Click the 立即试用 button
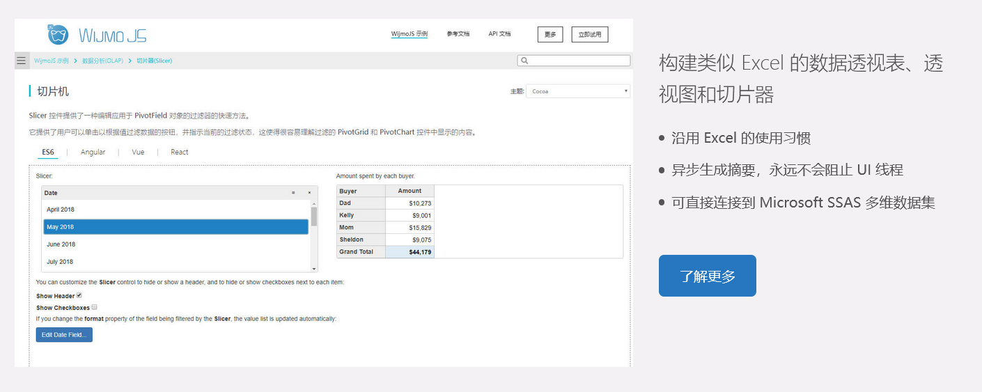The width and height of the screenshot is (982, 392). click(589, 34)
